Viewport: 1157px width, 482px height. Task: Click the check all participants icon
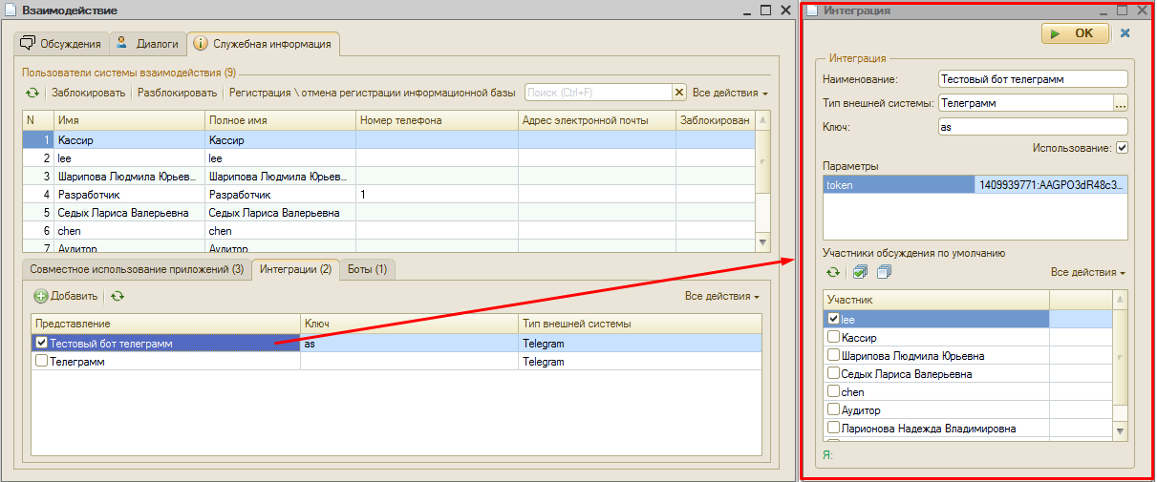coord(860,272)
